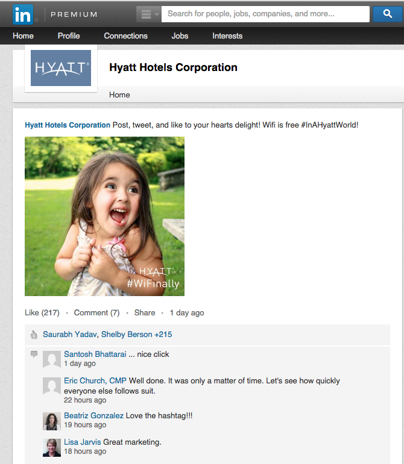Screen dimensions: 404x464
Task: Click Share on the post
Action: pos(145,312)
